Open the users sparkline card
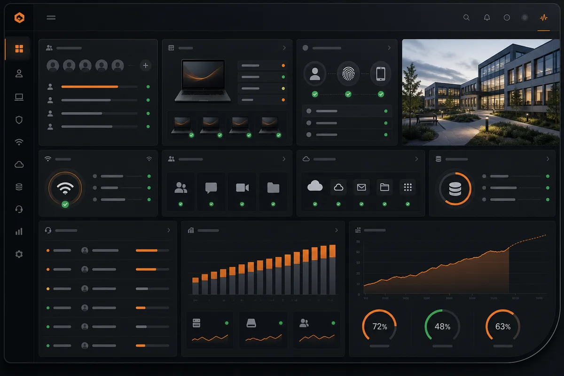Viewport: 564px width, 376px height. (x=317, y=329)
